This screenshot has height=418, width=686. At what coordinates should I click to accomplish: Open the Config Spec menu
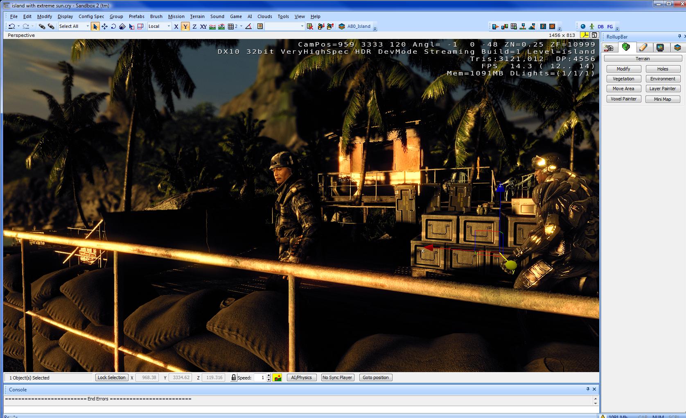click(91, 16)
